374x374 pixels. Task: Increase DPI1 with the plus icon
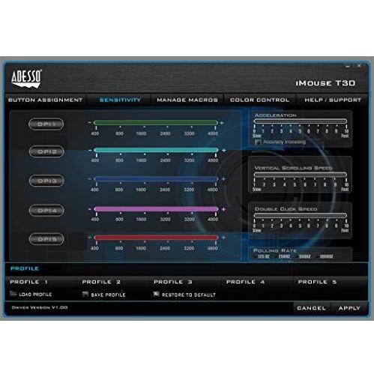click(x=222, y=123)
